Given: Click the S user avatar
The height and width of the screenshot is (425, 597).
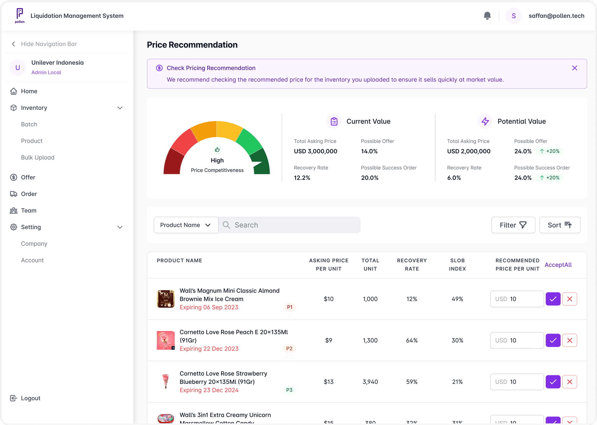Looking at the screenshot, I should click(x=513, y=16).
